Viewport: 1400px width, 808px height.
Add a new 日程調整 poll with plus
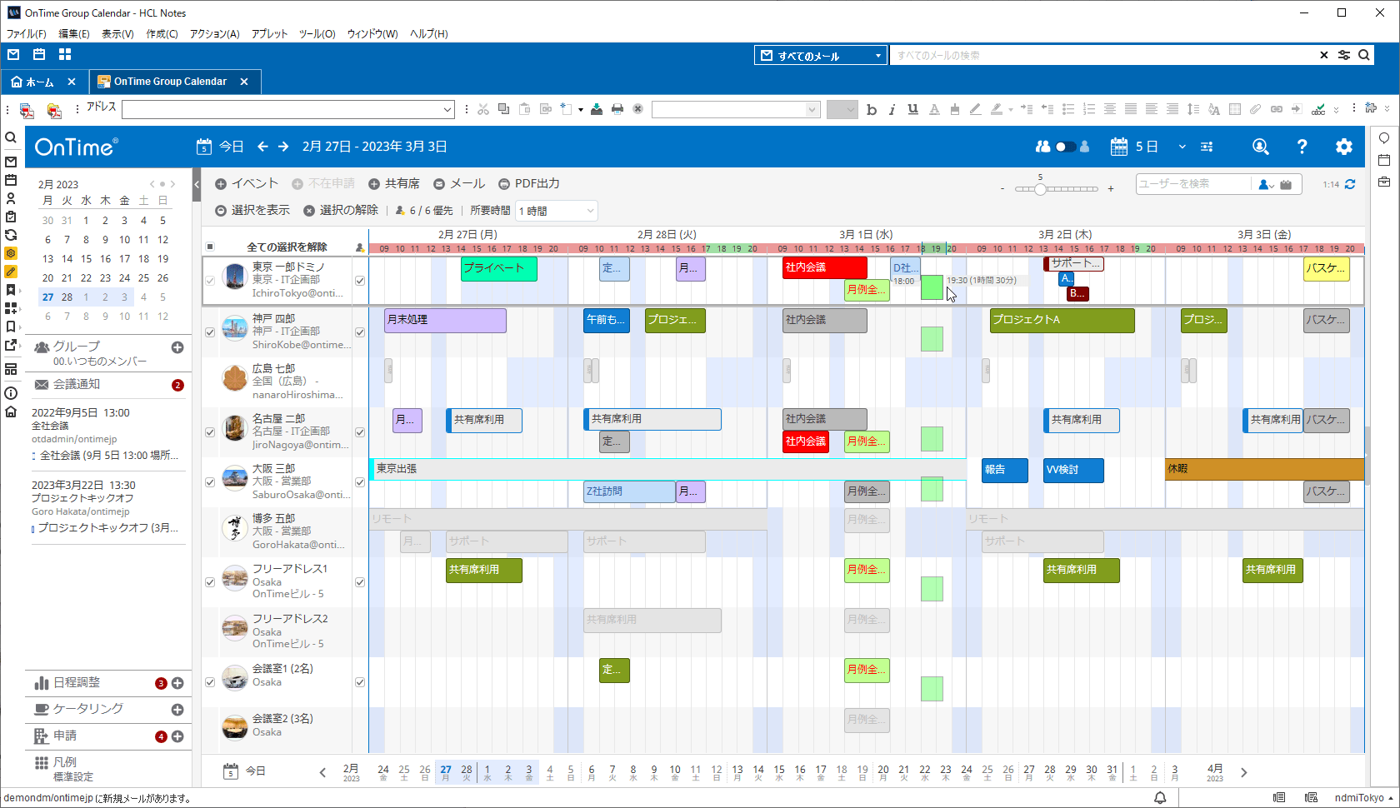(x=177, y=683)
